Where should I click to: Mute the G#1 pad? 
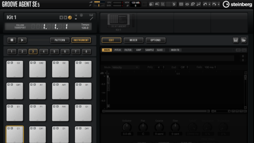pyautogui.click(x=9, y=85)
